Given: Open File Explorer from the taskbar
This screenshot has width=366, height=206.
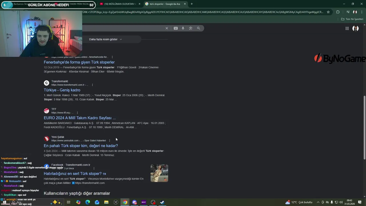Looking at the screenshot, I should [106, 202].
